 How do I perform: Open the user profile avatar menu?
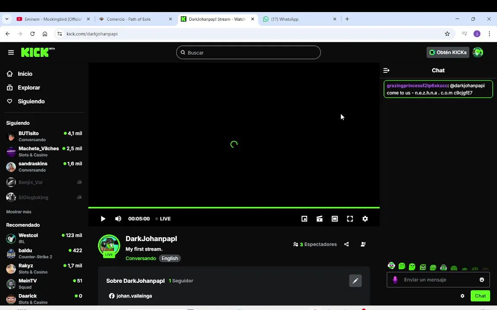[x=478, y=53]
